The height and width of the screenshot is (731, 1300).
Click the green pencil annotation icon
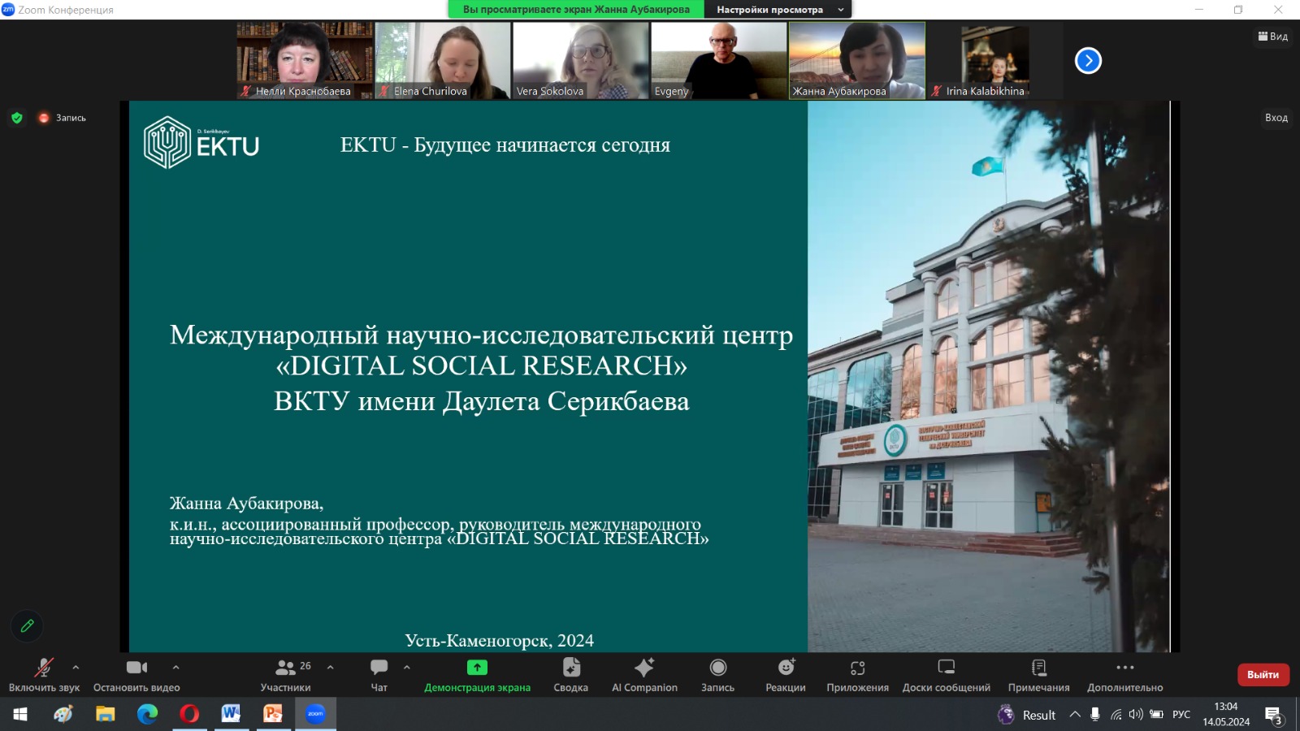point(27,625)
